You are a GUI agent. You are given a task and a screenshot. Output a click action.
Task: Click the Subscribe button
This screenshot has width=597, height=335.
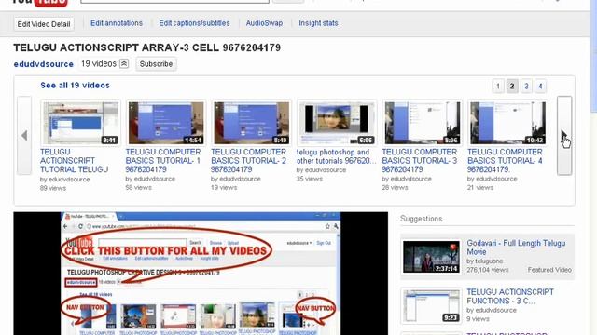coord(156,64)
